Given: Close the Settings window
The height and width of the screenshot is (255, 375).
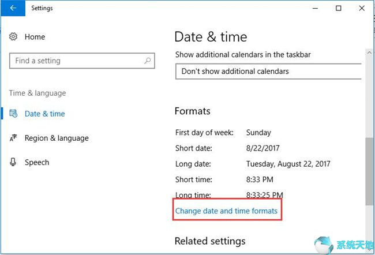Looking at the screenshot, I should [x=362, y=9].
